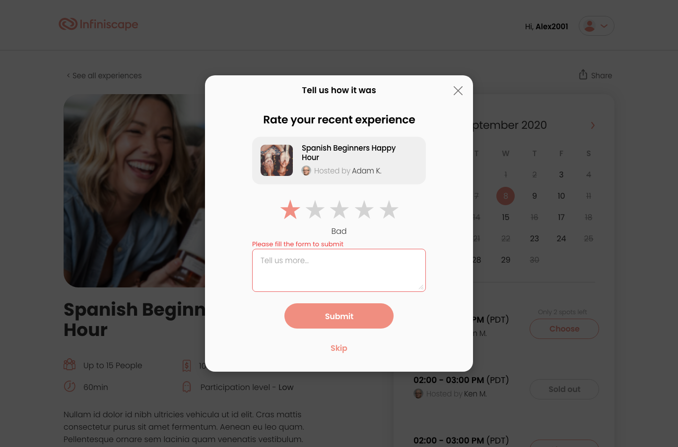The image size is (678, 447).
Task: Click the Infiniscape logo
Action: coord(98,24)
